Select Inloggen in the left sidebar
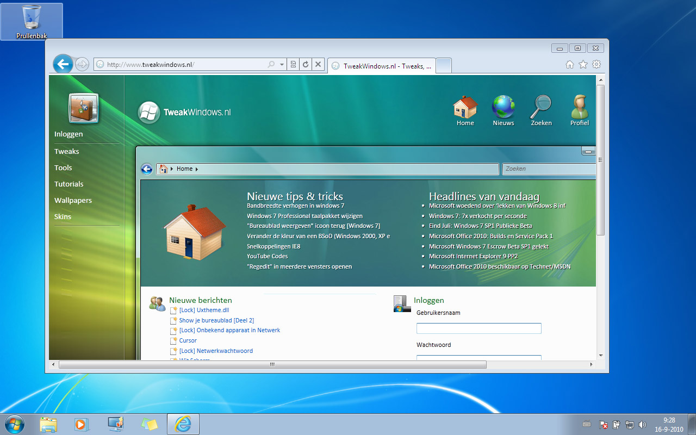 tap(69, 134)
